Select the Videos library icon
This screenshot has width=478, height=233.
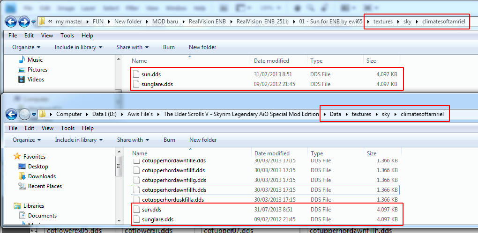click(x=22, y=80)
